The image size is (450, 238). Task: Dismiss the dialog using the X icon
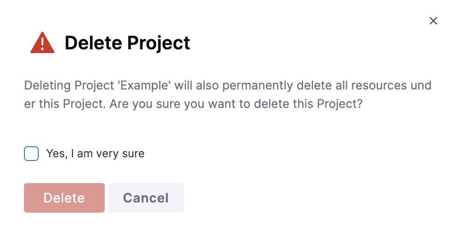click(433, 21)
